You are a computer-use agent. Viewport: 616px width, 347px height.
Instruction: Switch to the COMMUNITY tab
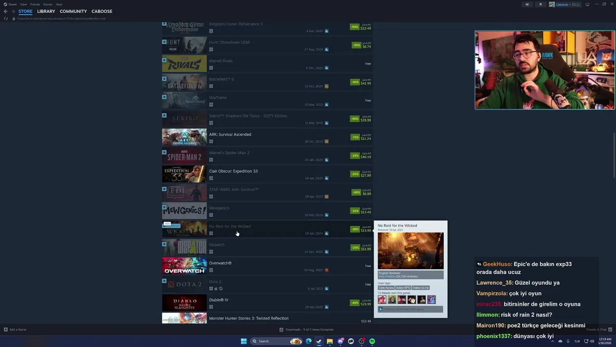73,11
